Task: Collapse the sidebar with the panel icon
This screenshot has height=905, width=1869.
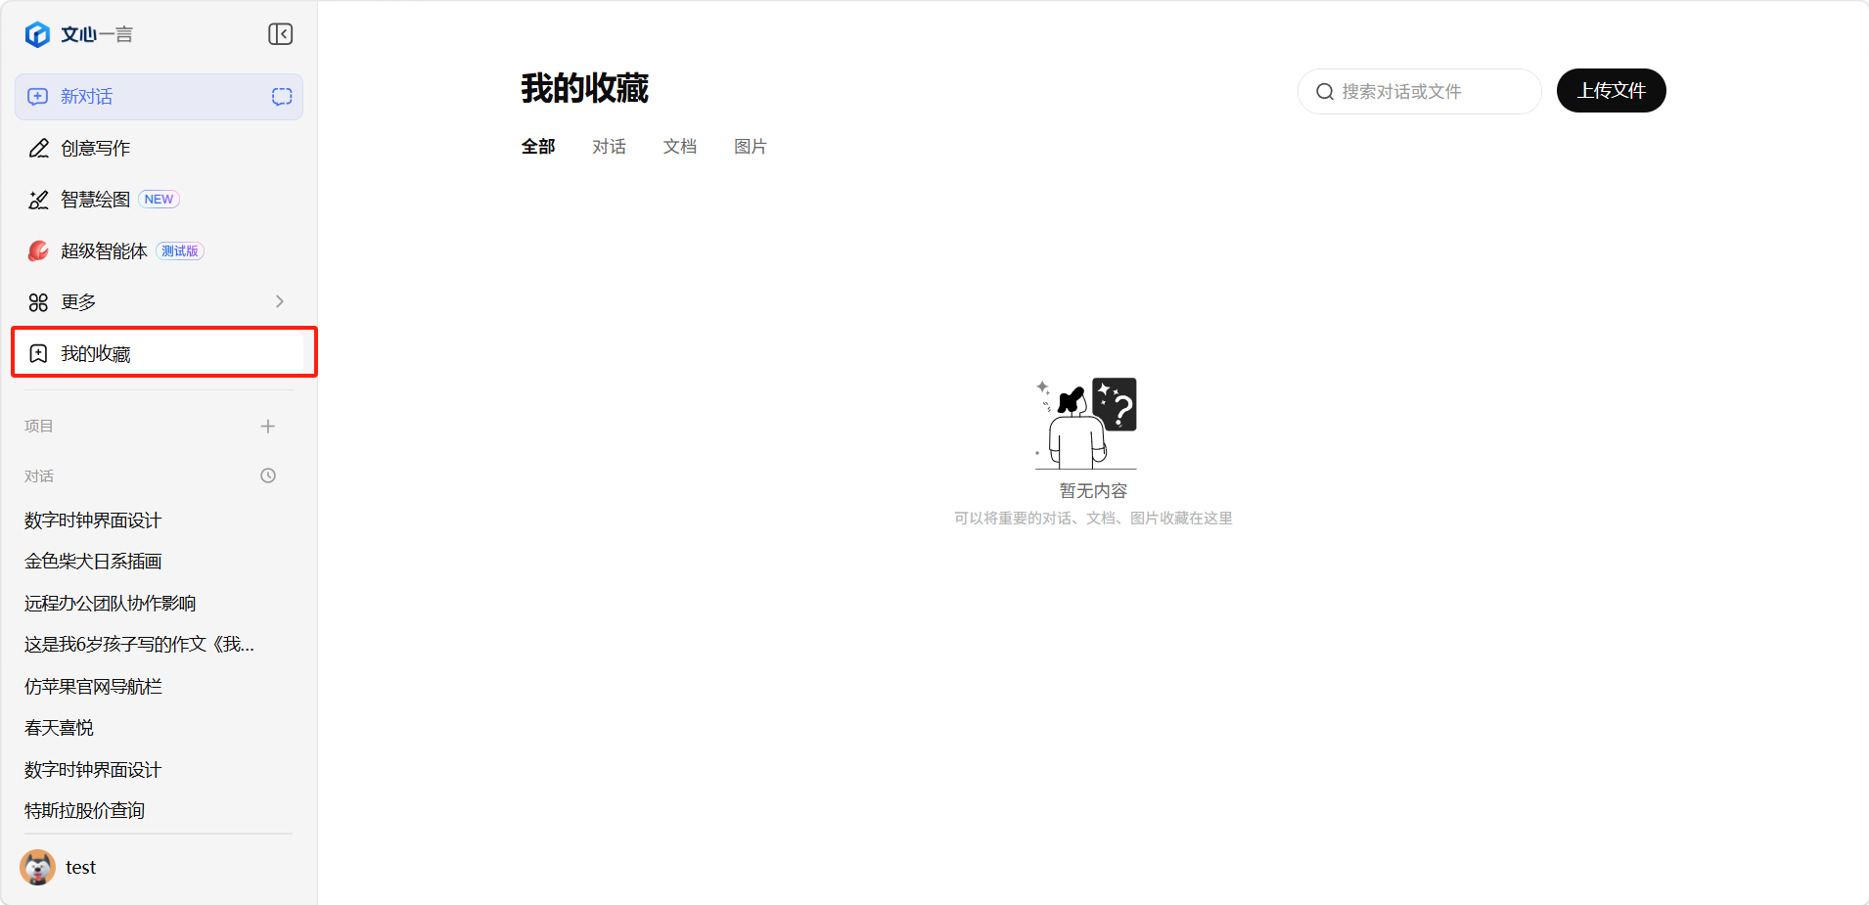Action: [x=281, y=34]
